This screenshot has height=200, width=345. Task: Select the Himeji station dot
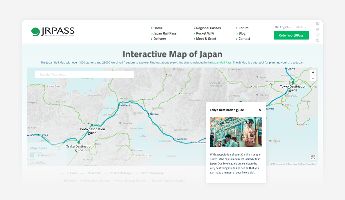point(39,135)
